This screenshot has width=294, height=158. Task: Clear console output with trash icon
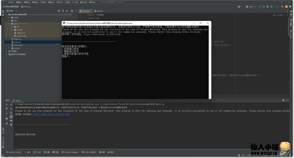pyautogui.click(x=11, y=124)
